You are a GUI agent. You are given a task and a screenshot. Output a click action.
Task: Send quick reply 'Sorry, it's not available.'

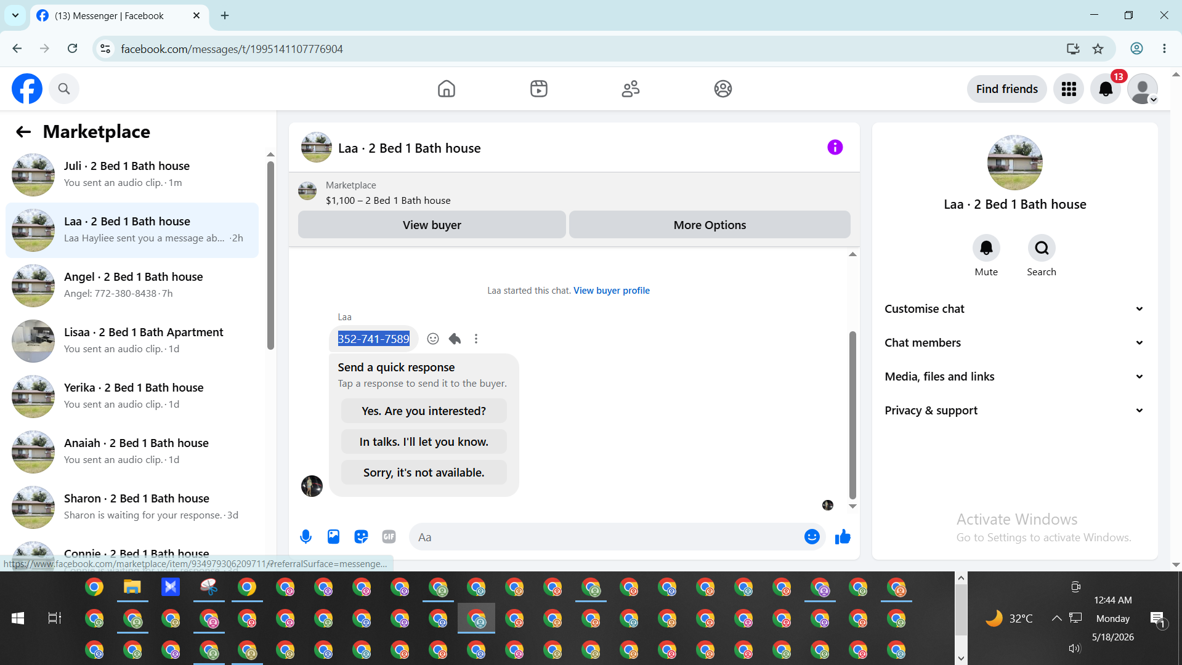click(x=424, y=472)
